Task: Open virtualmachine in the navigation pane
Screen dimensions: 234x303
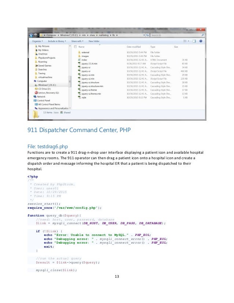Action: (45, 77)
